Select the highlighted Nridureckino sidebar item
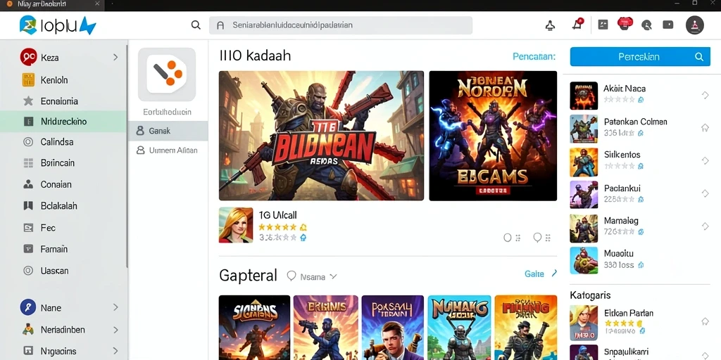Screen dimensions: 721x360 (63, 122)
